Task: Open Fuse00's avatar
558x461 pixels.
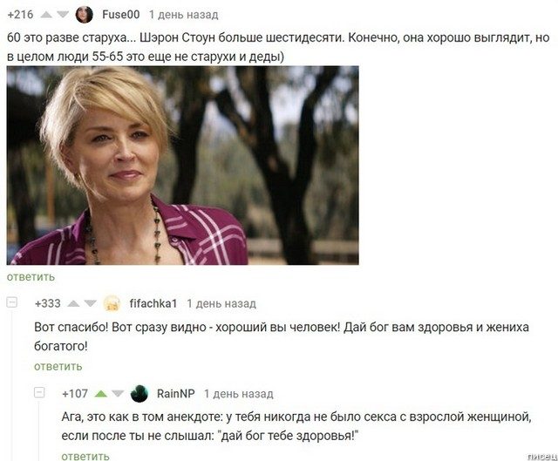Action: coord(85,15)
